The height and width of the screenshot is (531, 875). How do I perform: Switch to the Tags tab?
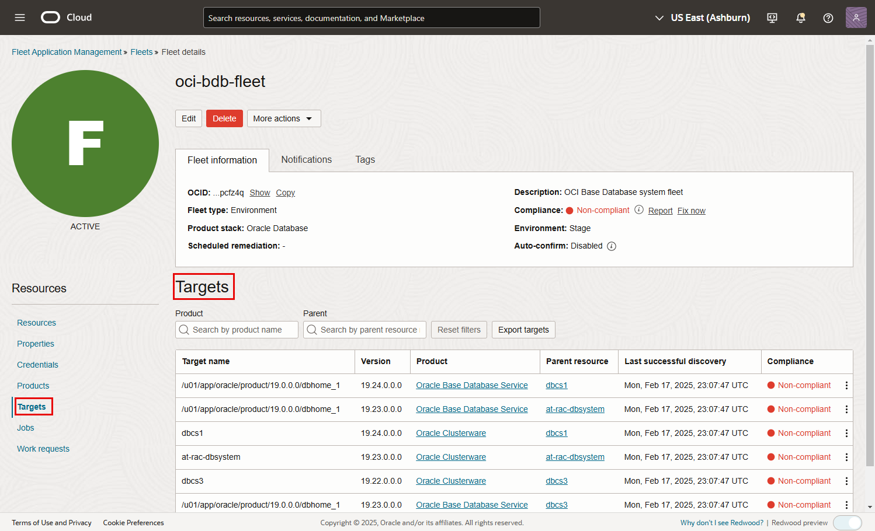point(365,160)
